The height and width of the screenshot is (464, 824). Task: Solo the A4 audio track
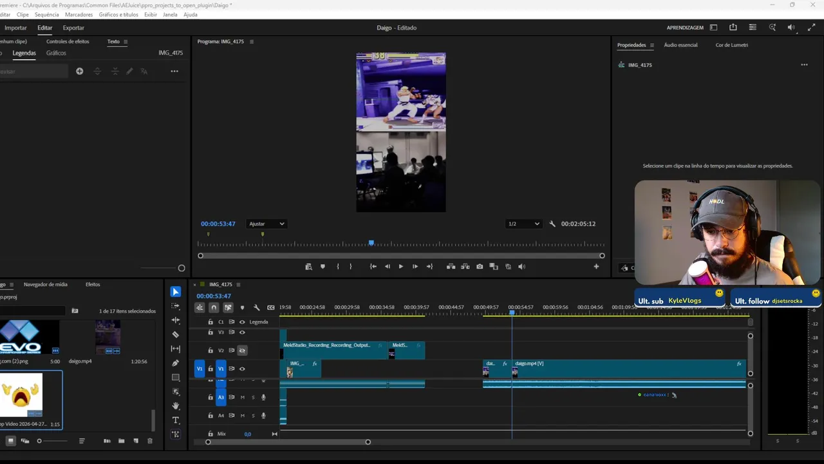(x=253, y=416)
